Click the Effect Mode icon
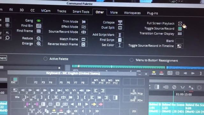The image size is (204, 115). (84, 27)
